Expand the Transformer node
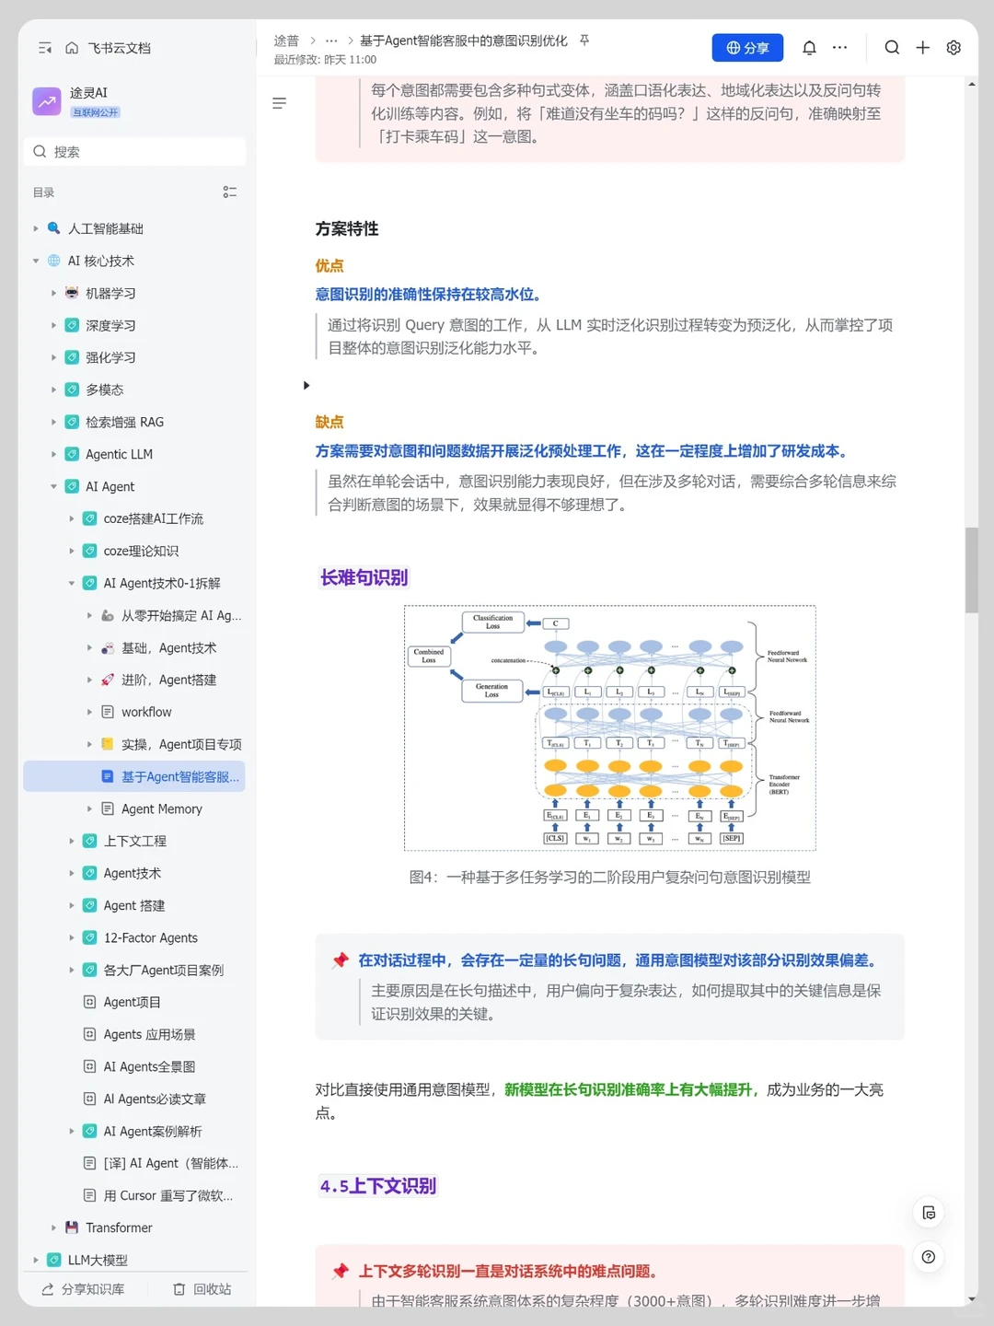Image resolution: width=994 pixels, height=1326 pixels. point(53,1227)
